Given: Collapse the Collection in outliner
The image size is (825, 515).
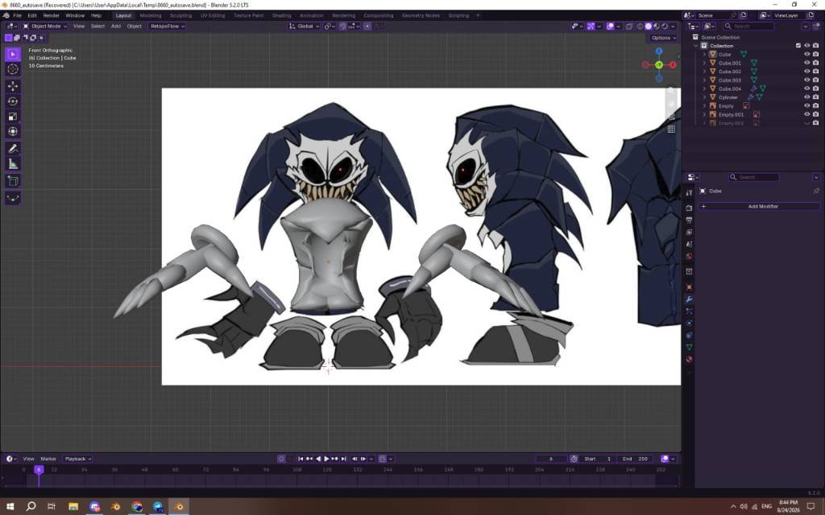Looking at the screenshot, I should point(696,46).
